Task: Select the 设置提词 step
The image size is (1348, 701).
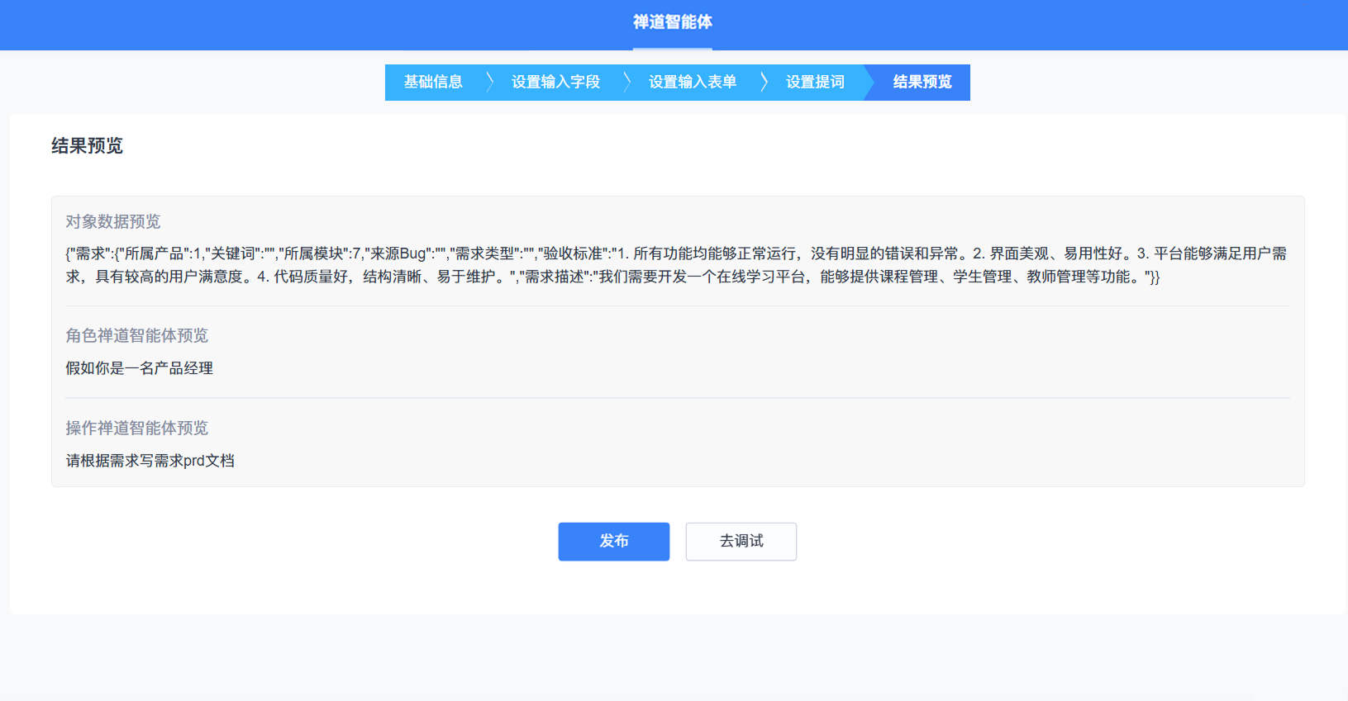Action: coord(815,82)
